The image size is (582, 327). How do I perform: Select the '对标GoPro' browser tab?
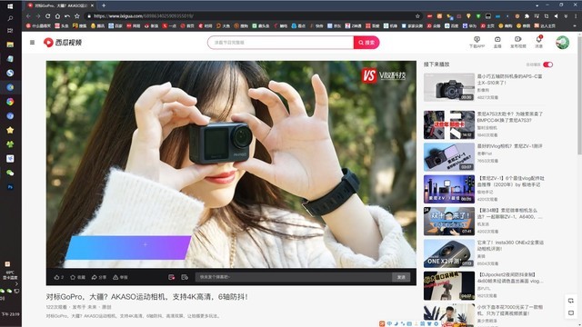(x=60, y=5)
